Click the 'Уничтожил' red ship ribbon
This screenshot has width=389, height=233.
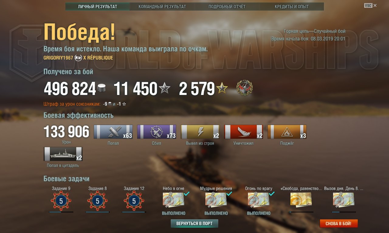(243, 132)
